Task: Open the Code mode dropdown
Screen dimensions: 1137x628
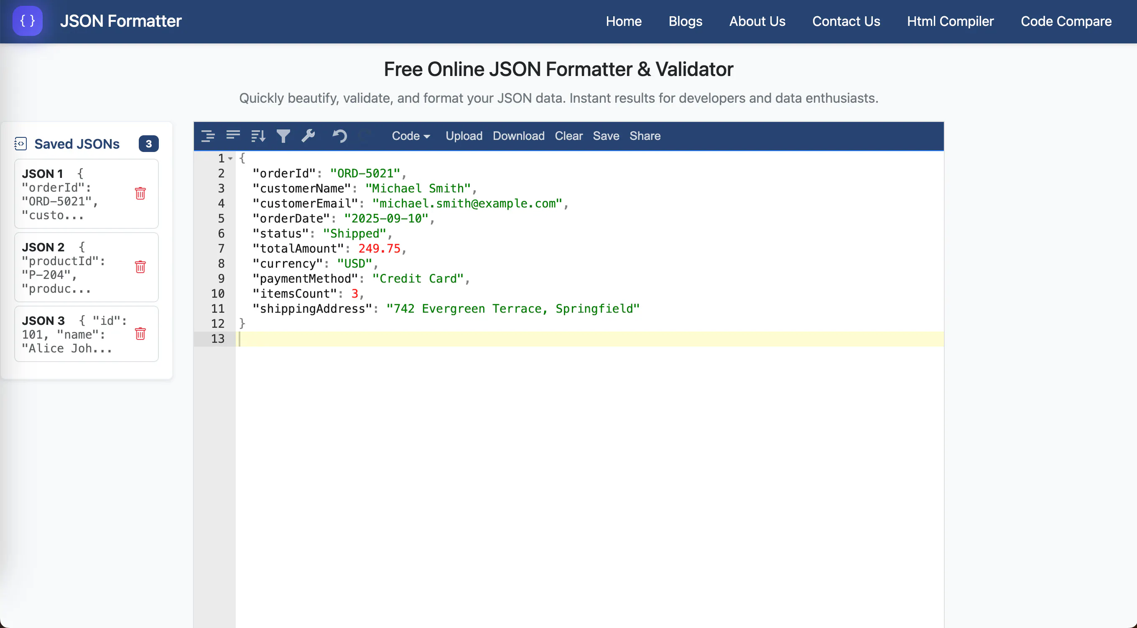Action: click(x=410, y=136)
